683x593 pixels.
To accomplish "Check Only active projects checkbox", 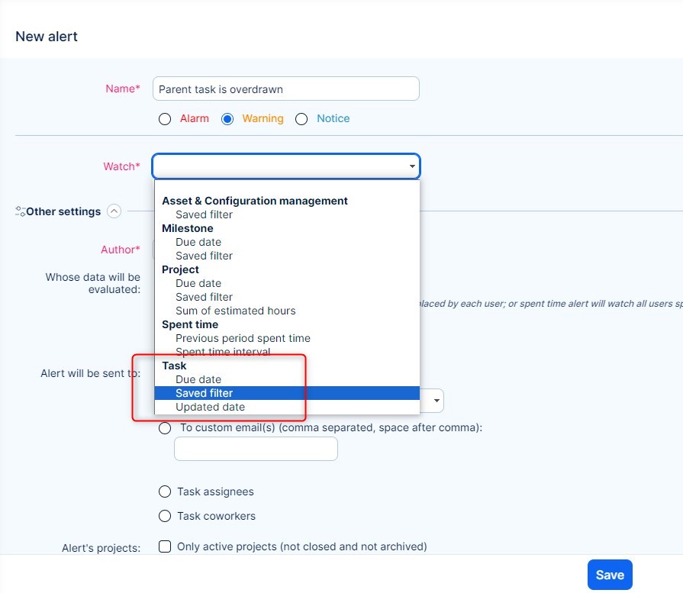I will (x=165, y=546).
